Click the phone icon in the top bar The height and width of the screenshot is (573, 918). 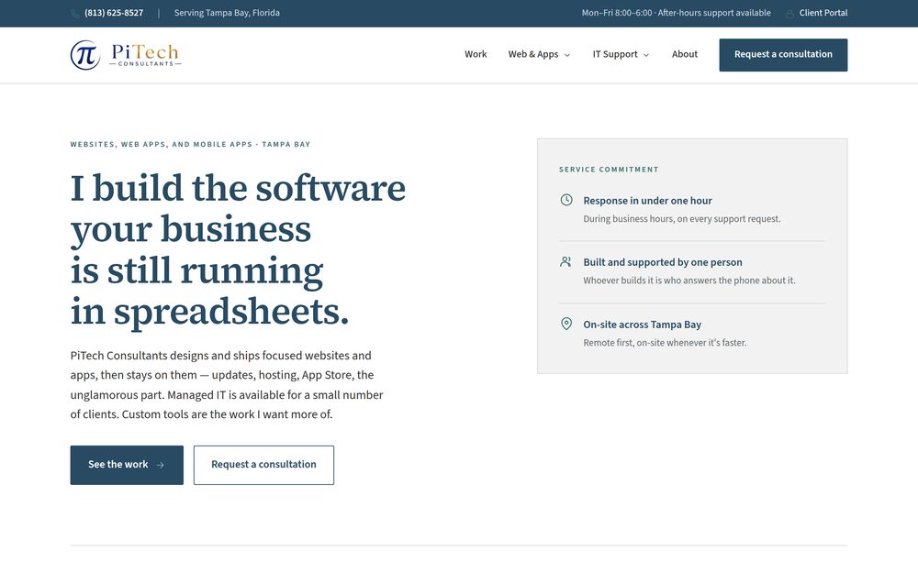pos(75,14)
